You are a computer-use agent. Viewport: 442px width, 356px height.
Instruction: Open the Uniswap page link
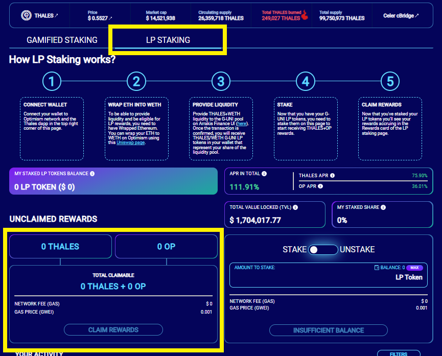coord(131,143)
